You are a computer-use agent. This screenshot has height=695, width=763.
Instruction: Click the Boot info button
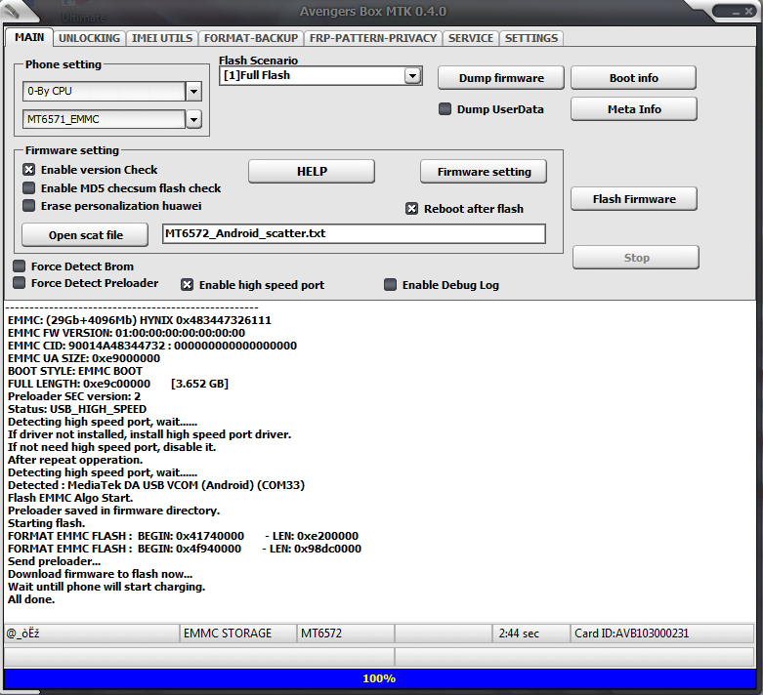coord(634,78)
